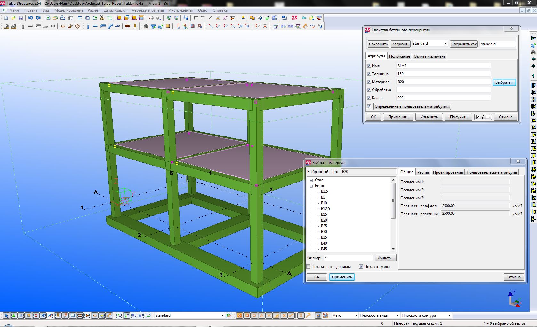Uncheck the Показать узлы checkbox
537x327 pixels.
361,267
